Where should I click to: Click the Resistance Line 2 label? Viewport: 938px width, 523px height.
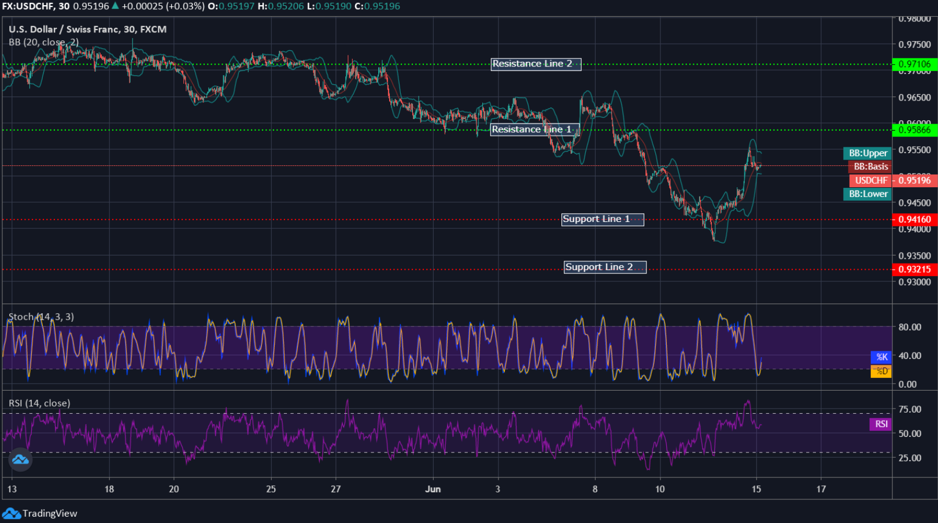click(x=536, y=64)
